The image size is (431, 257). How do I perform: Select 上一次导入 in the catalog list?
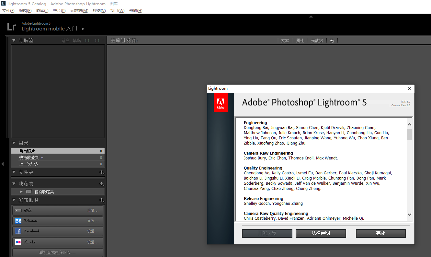29,164
